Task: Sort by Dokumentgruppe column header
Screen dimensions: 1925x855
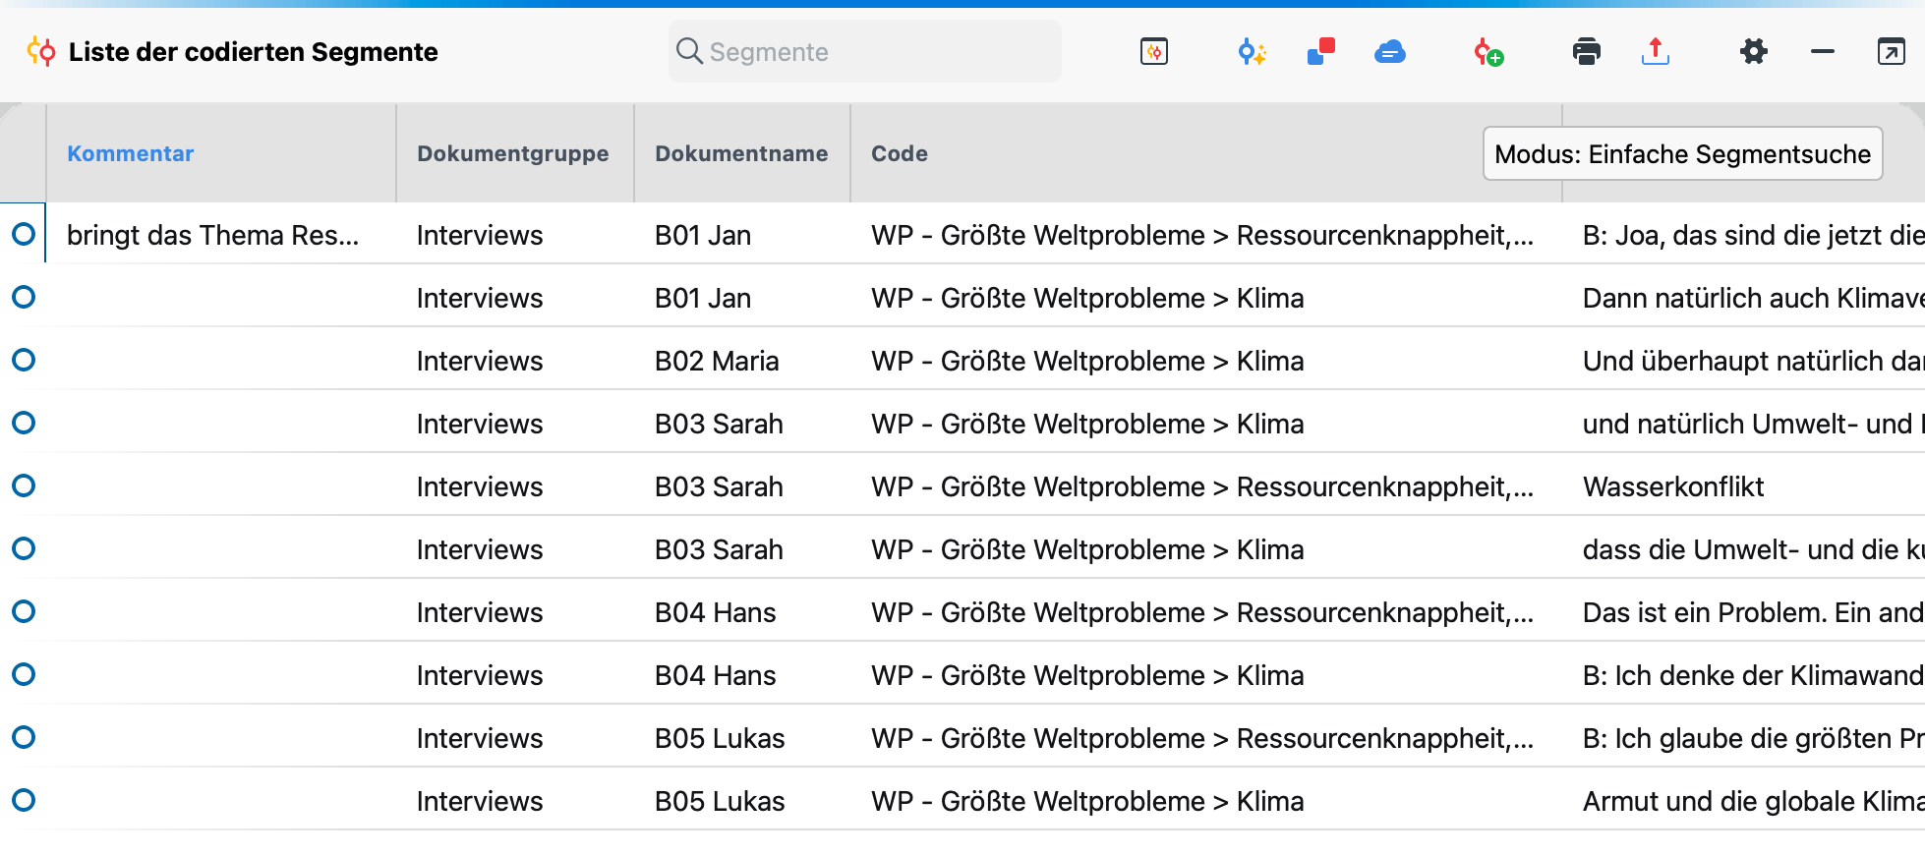Action: [x=513, y=153]
